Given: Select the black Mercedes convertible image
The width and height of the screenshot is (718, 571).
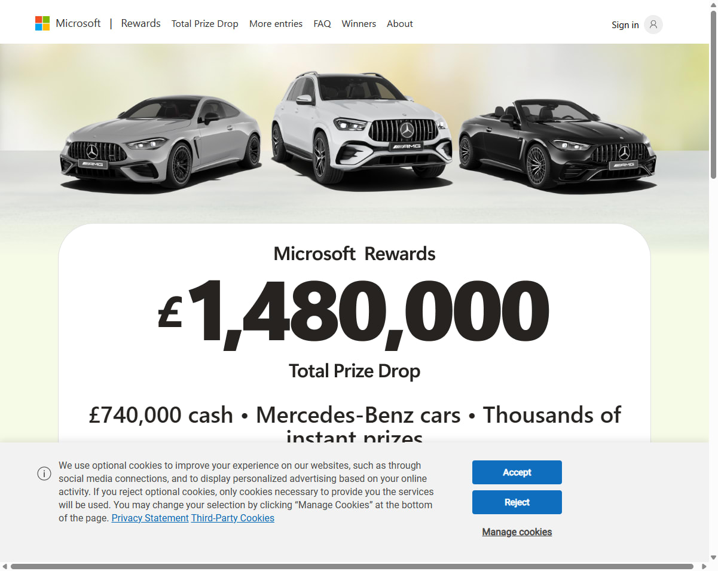Looking at the screenshot, I should tap(557, 143).
